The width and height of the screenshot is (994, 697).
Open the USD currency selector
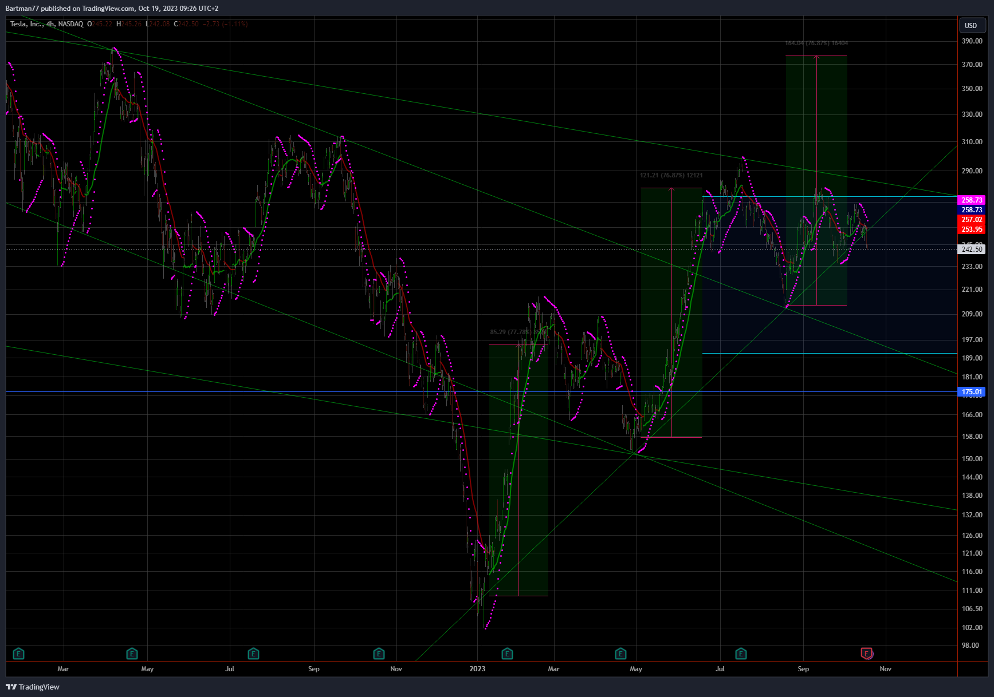pos(972,25)
